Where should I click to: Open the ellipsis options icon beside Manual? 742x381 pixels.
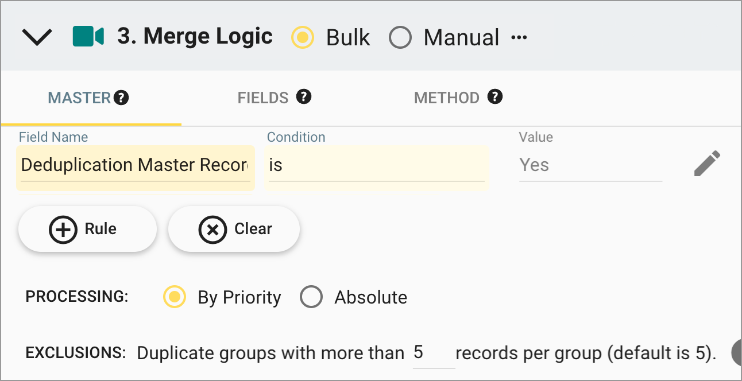520,36
